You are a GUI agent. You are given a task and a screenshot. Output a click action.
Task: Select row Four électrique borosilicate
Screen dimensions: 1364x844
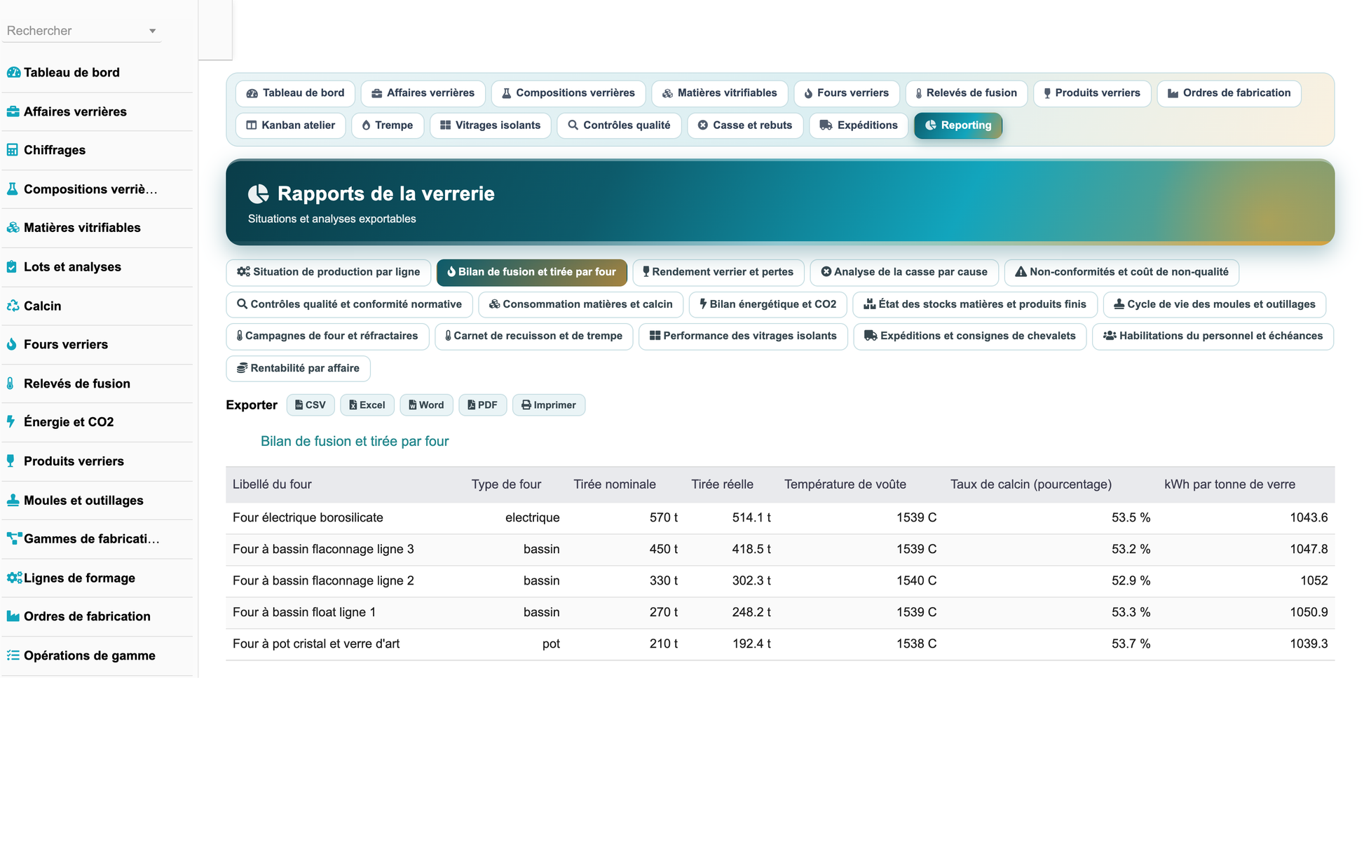780,518
